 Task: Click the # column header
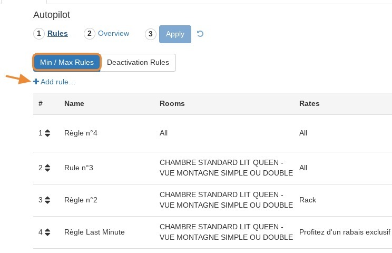pos(41,103)
